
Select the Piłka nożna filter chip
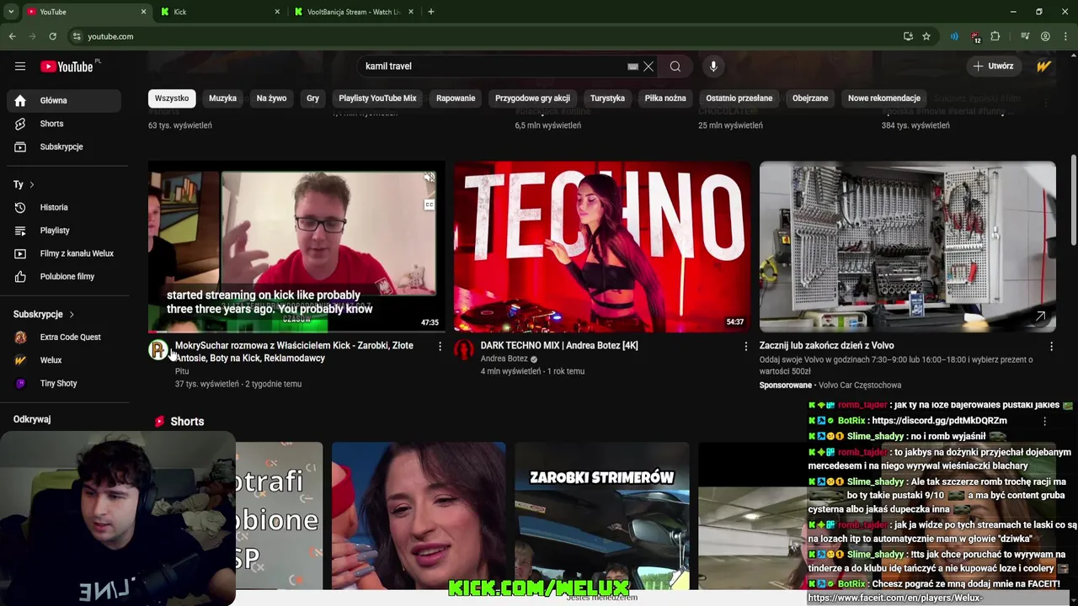665,98
